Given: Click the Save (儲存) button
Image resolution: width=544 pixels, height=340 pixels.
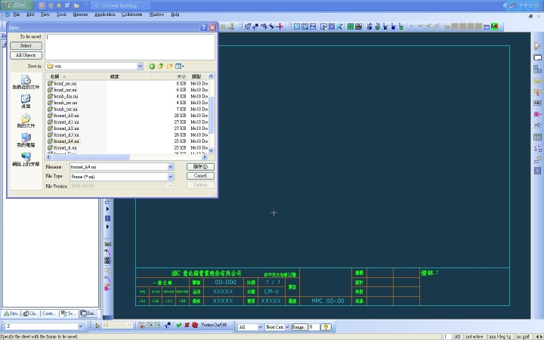Looking at the screenshot, I should tap(200, 167).
